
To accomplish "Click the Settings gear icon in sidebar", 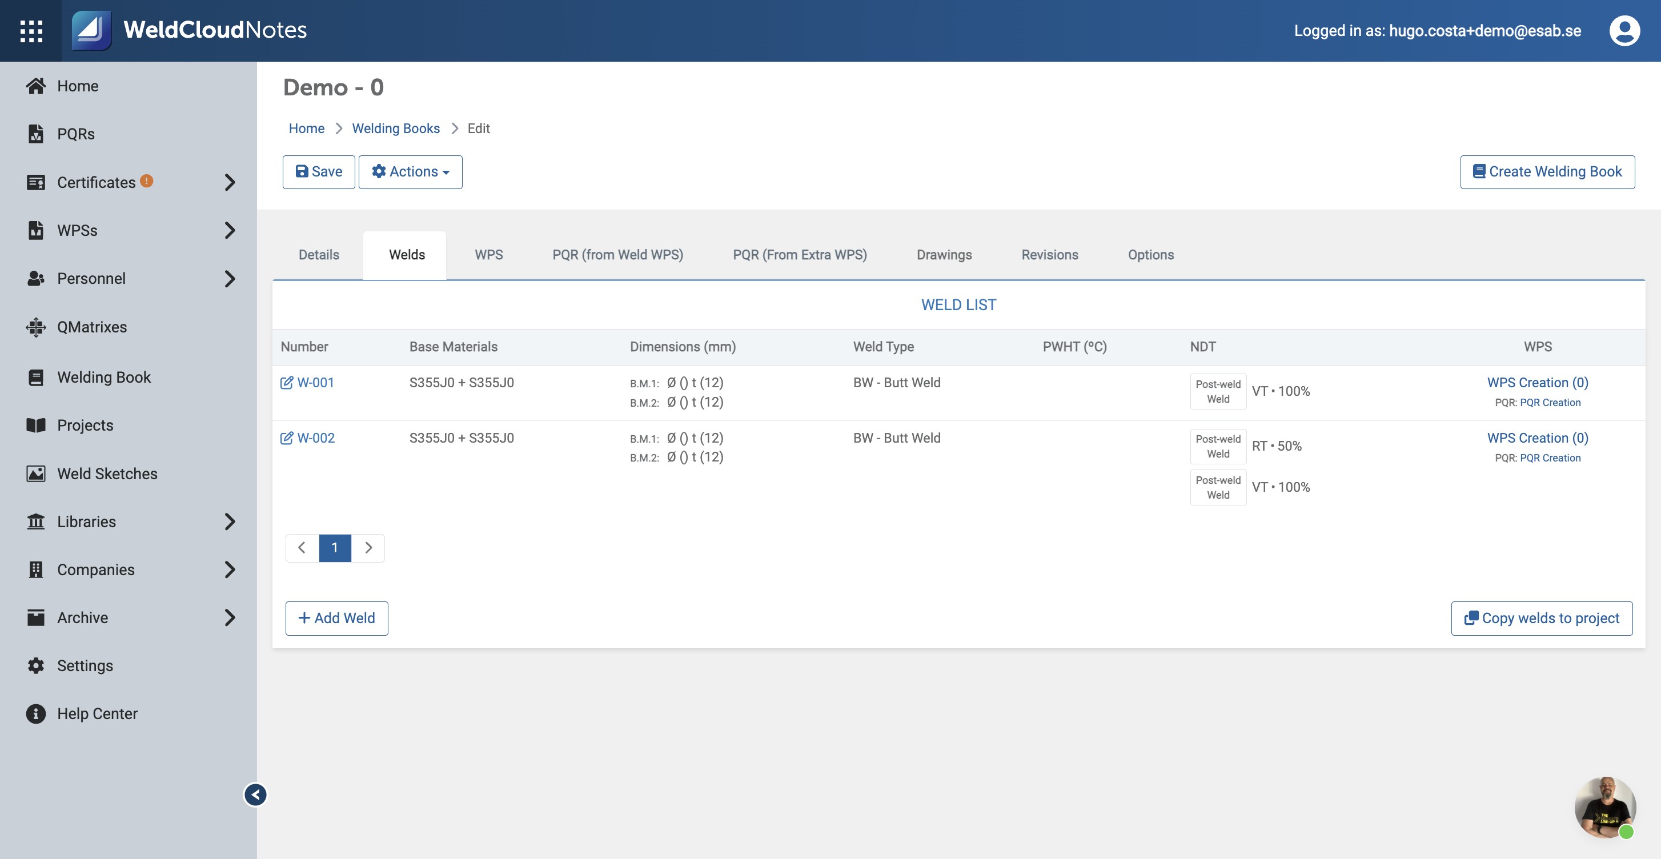I will point(36,665).
